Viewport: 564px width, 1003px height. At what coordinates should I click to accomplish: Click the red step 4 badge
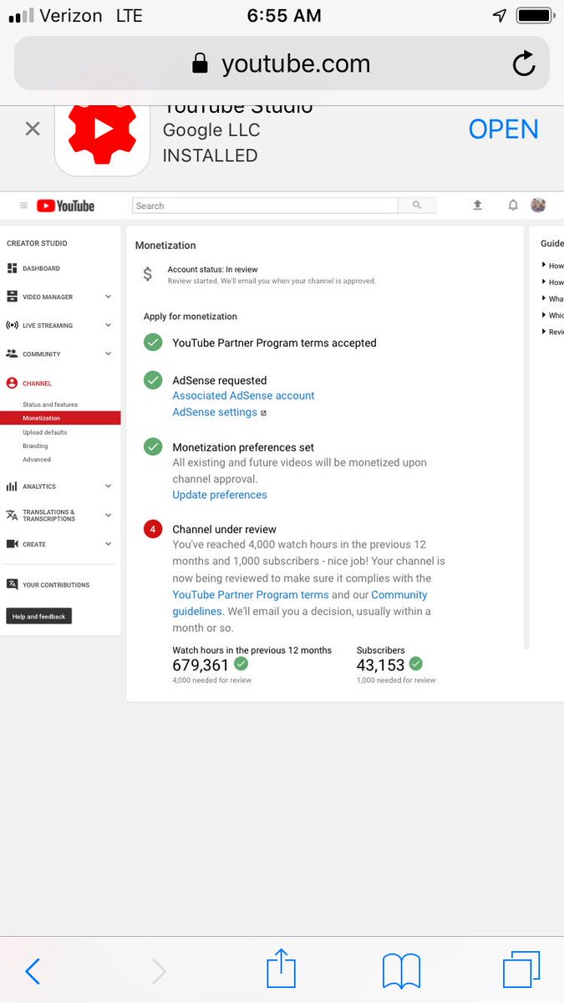click(153, 529)
